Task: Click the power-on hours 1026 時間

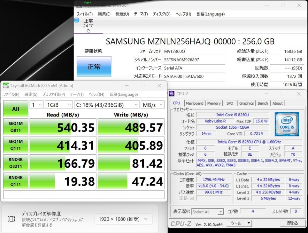Action: 287,85
